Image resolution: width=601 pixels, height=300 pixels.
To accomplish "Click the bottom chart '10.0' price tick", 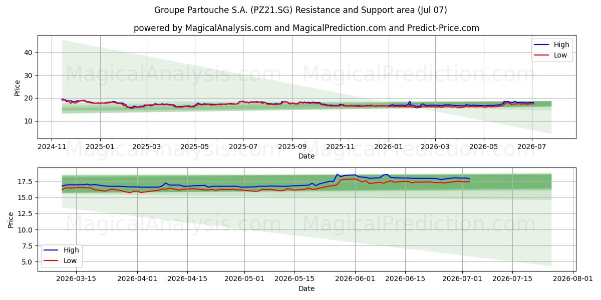I will tap(26, 230).
